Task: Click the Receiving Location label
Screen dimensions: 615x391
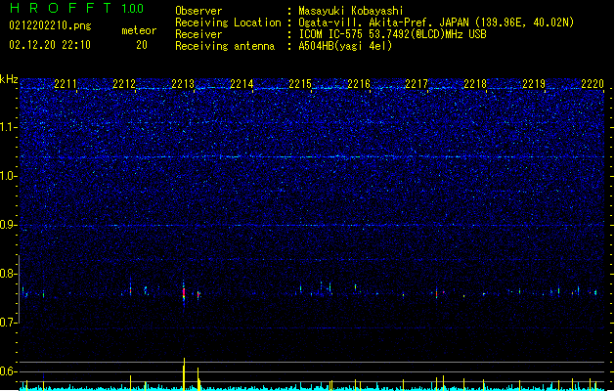Action: (228, 22)
